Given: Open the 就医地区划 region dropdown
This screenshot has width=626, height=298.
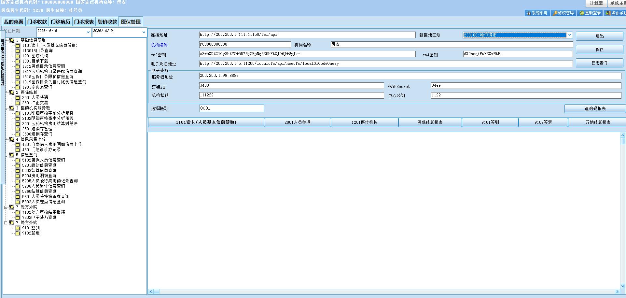Looking at the screenshot, I should coord(569,35).
